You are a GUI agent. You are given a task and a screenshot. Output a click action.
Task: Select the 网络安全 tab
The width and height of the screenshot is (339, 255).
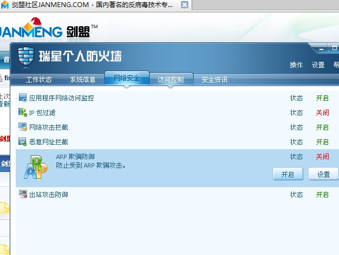[x=127, y=78]
